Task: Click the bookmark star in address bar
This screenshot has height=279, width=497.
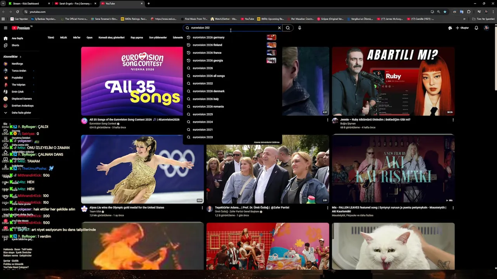Action: point(445,12)
